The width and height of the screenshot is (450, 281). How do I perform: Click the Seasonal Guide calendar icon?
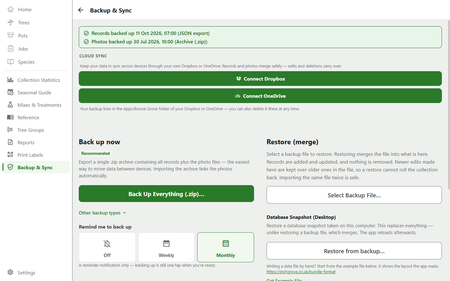[x=10, y=92]
